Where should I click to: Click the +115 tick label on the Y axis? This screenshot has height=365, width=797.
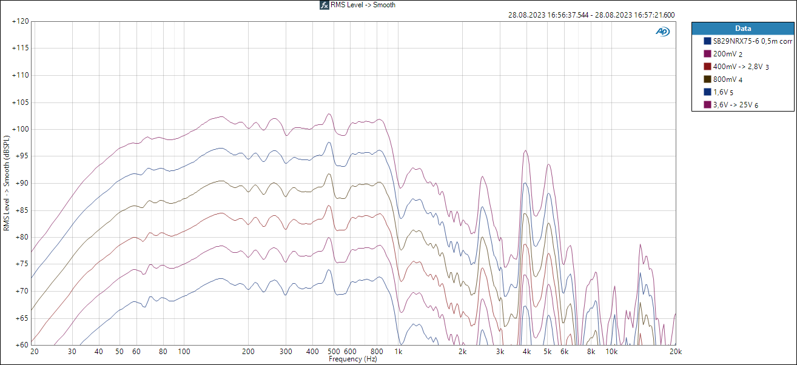point(20,48)
